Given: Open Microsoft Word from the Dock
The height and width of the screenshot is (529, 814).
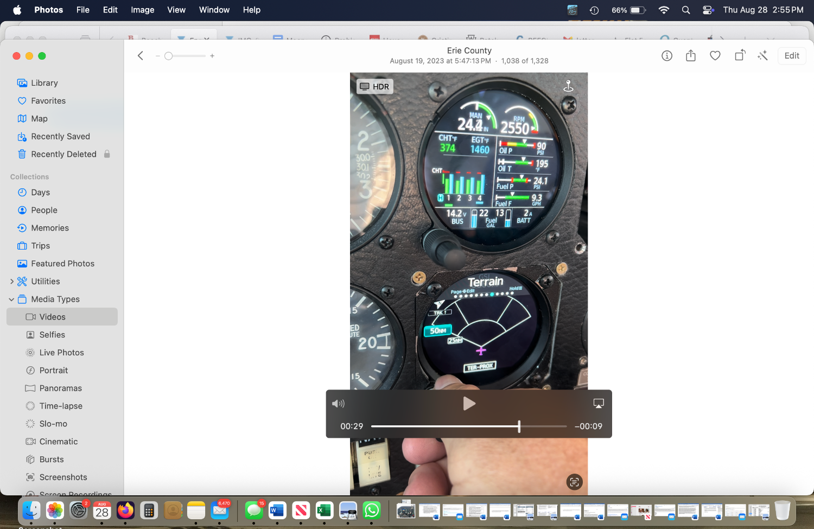Looking at the screenshot, I should pyautogui.click(x=277, y=511).
